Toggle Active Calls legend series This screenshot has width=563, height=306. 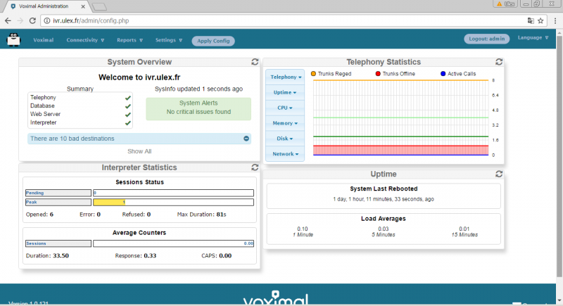[x=458, y=74]
